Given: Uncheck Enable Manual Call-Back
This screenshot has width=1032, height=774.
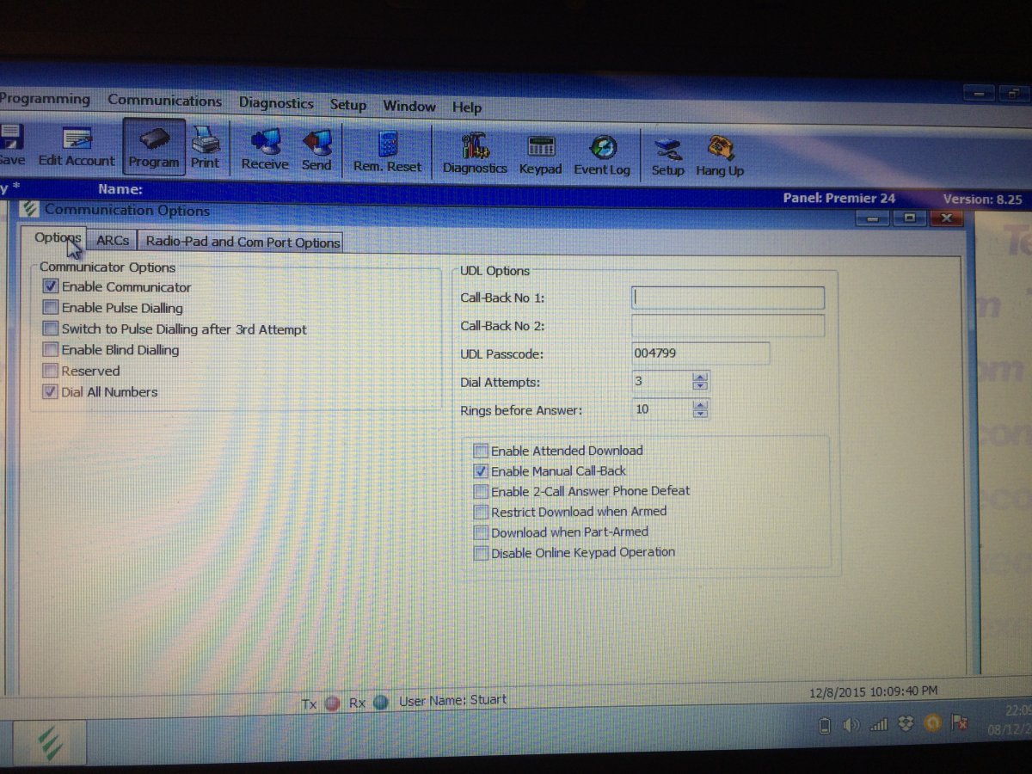Looking at the screenshot, I should [481, 471].
